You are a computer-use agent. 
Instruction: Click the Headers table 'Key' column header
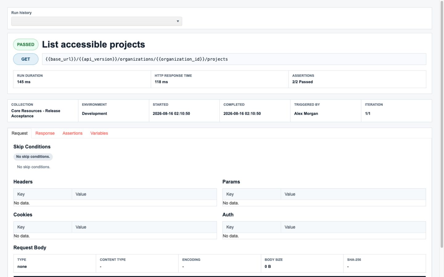(43, 194)
